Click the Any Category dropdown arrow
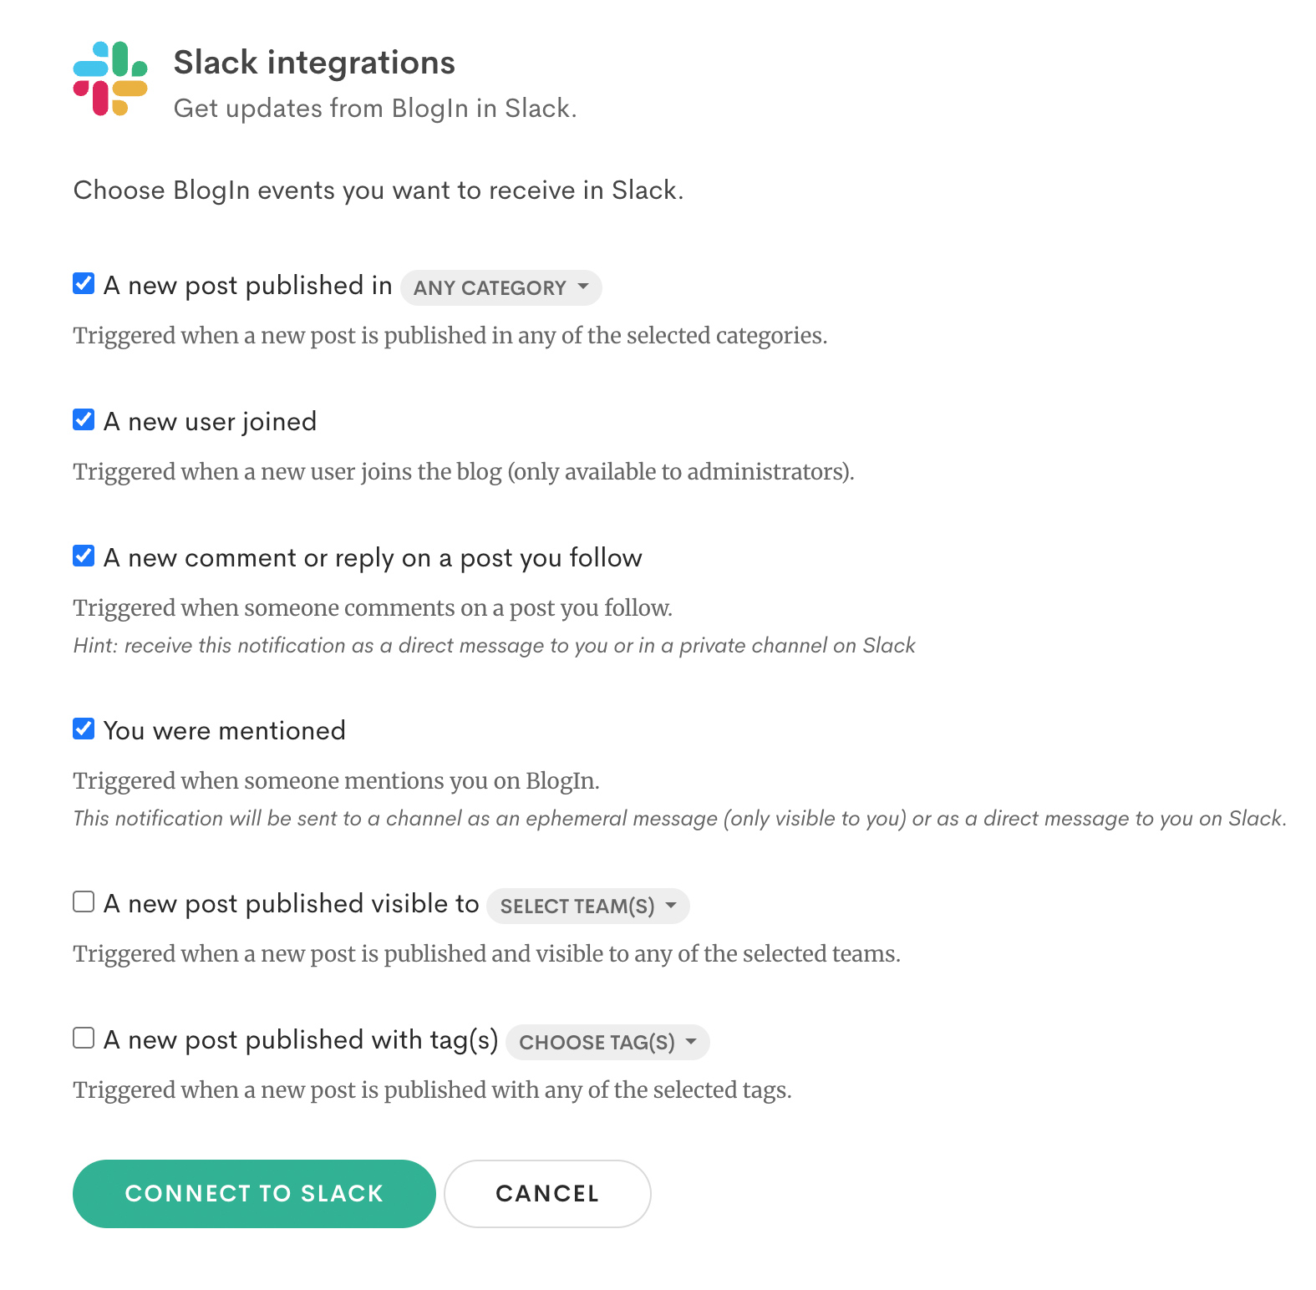Image resolution: width=1316 pixels, height=1290 pixels. (x=583, y=287)
